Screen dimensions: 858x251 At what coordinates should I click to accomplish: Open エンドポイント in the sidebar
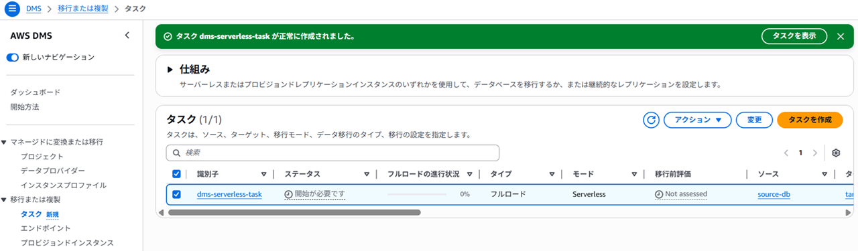pyautogui.click(x=46, y=228)
